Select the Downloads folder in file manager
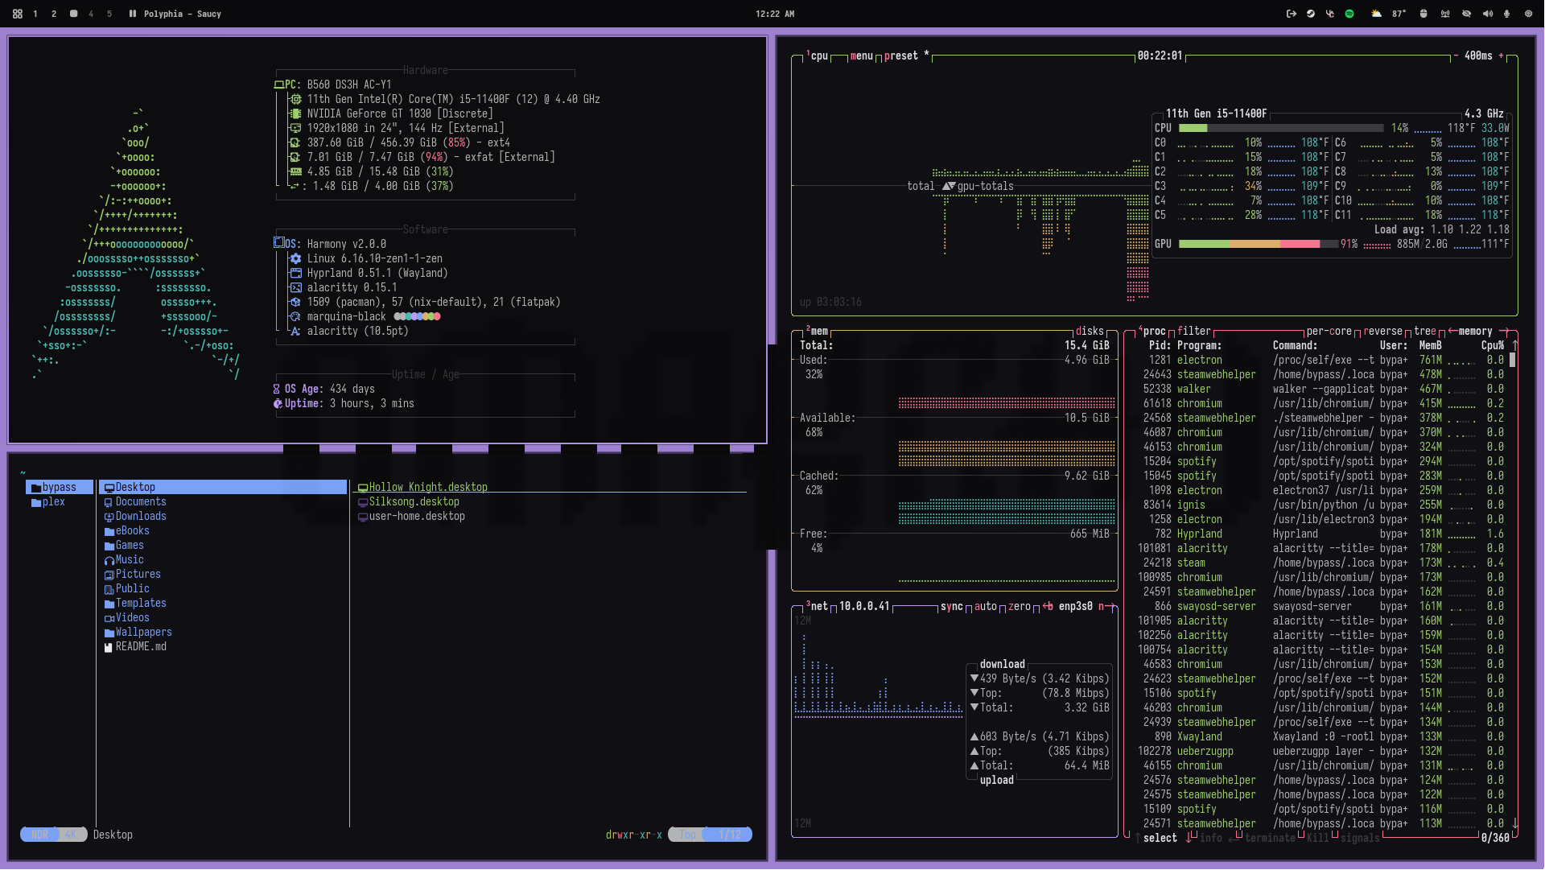The width and height of the screenshot is (1545, 870). (x=141, y=516)
